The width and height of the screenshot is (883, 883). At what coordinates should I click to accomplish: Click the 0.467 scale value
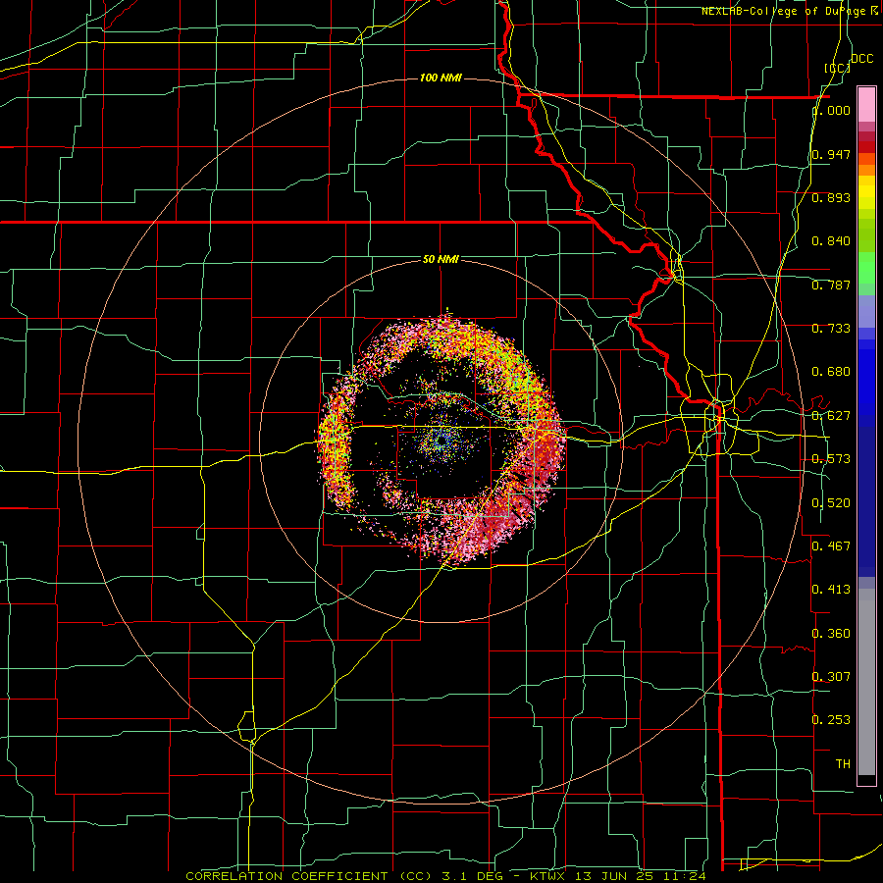(831, 546)
